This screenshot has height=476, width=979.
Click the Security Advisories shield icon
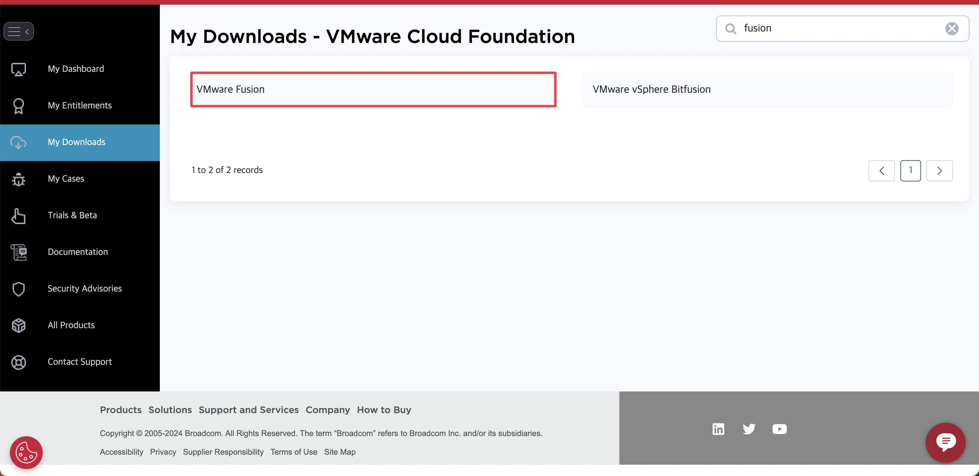tap(18, 289)
